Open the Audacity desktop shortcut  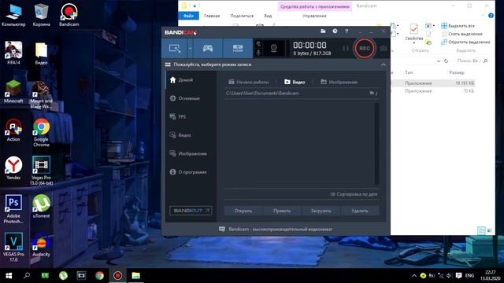[41, 244]
